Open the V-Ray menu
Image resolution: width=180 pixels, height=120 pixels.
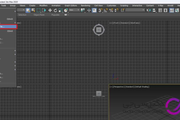(160, 5)
